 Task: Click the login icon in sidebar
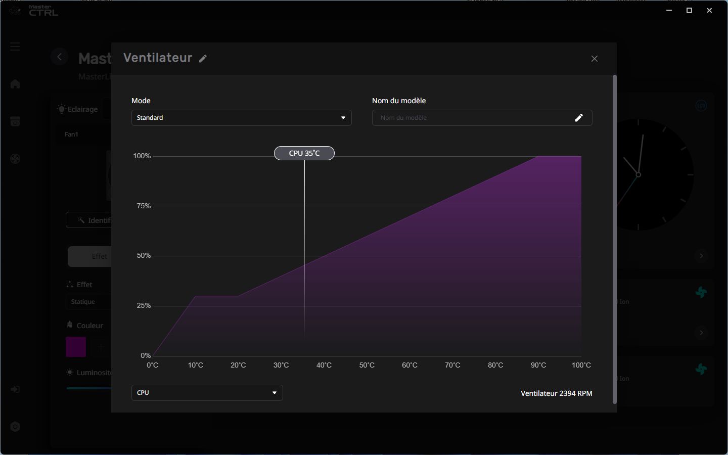(15, 389)
